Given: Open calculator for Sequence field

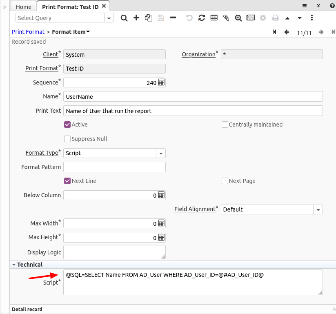Looking at the screenshot, I should click(x=161, y=82).
